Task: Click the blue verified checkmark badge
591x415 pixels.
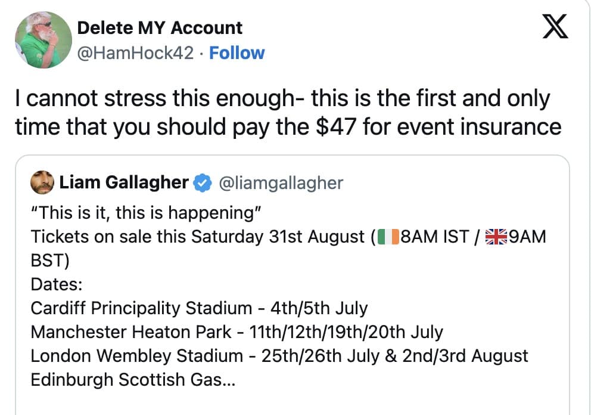Action: [x=203, y=183]
